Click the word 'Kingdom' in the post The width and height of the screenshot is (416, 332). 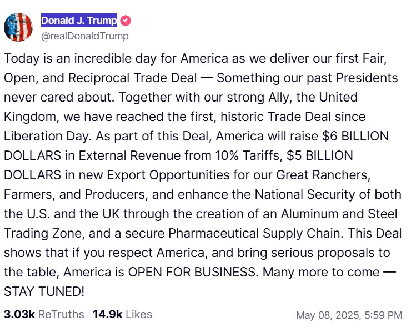[27, 117]
